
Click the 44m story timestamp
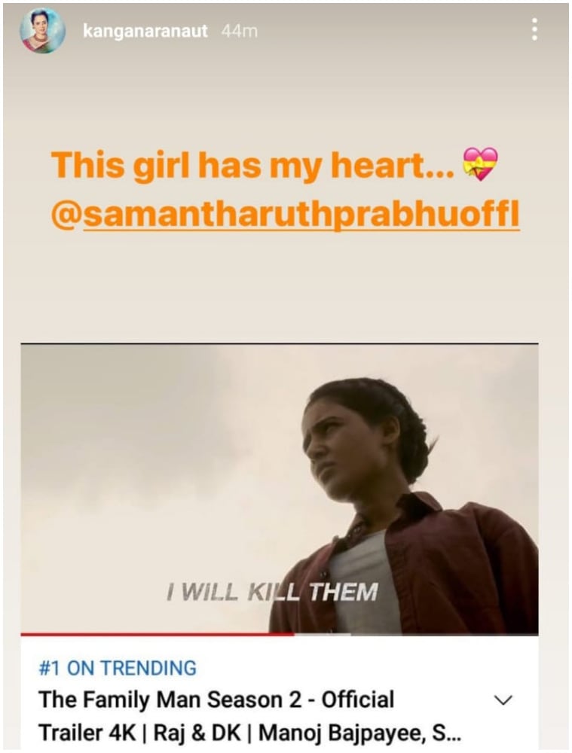pyautogui.click(x=240, y=31)
